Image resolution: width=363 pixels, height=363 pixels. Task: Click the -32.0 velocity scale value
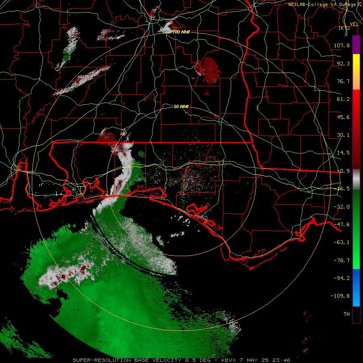[342, 207]
